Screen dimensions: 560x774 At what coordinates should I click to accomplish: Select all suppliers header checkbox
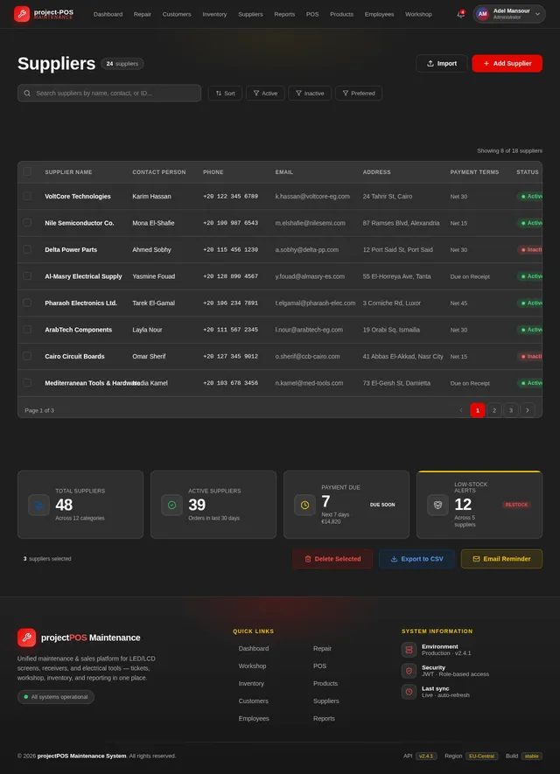pos(27,171)
